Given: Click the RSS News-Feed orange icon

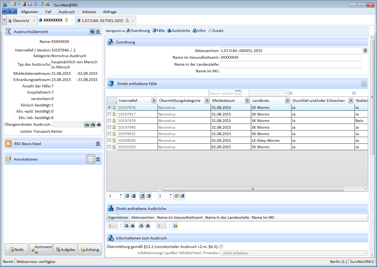Looking at the screenshot, I should click(9, 144).
